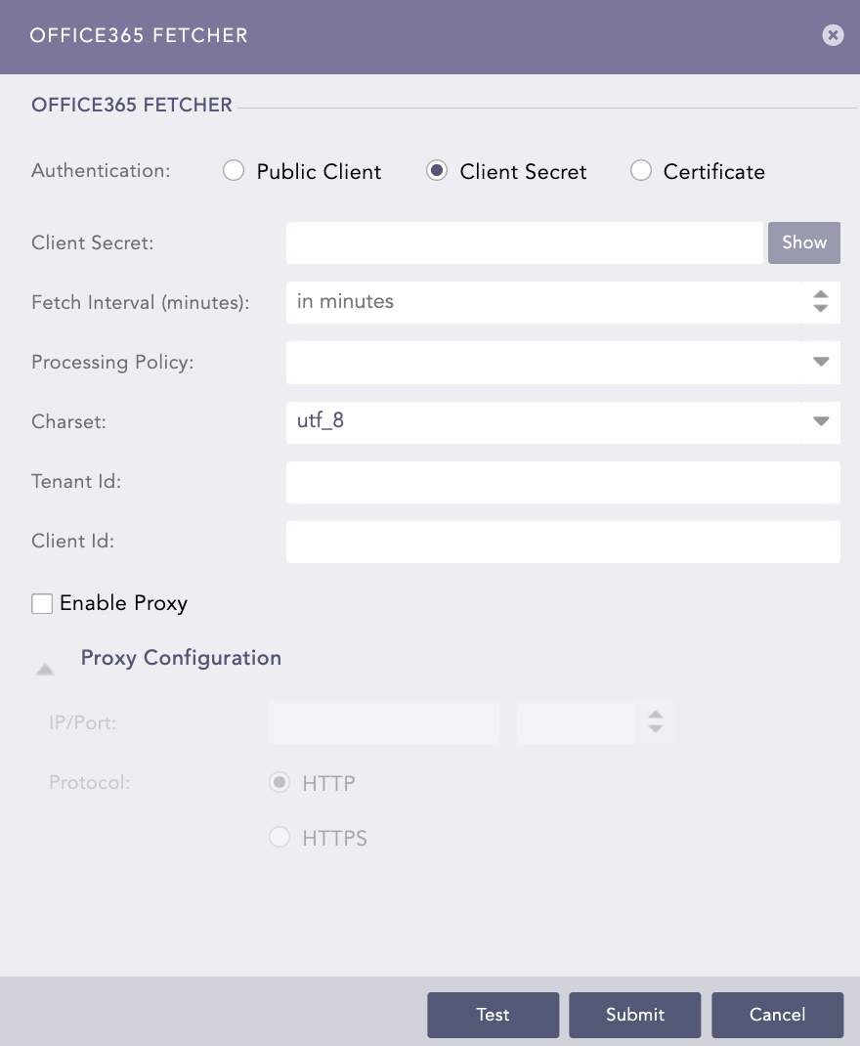Increase the fetch interval with up arrow
Screen dimensions: 860x1046
[821, 294]
